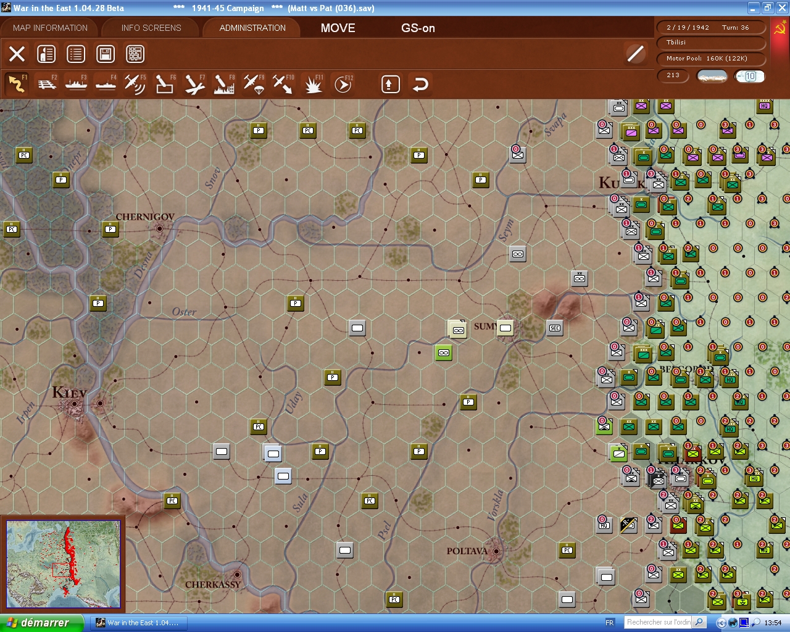The image size is (790, 632).
Task: Click the minimap overview thumbnail
Action: (x=63, y=565)
